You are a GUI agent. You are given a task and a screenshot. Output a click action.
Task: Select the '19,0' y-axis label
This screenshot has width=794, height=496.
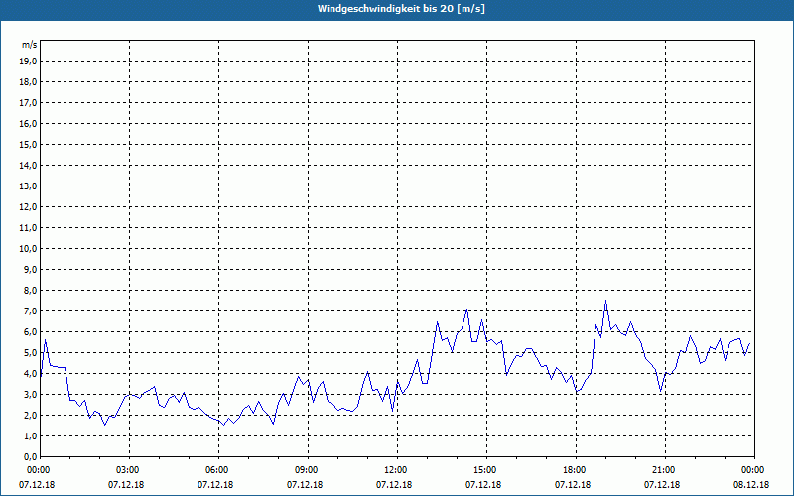point(28,62)
